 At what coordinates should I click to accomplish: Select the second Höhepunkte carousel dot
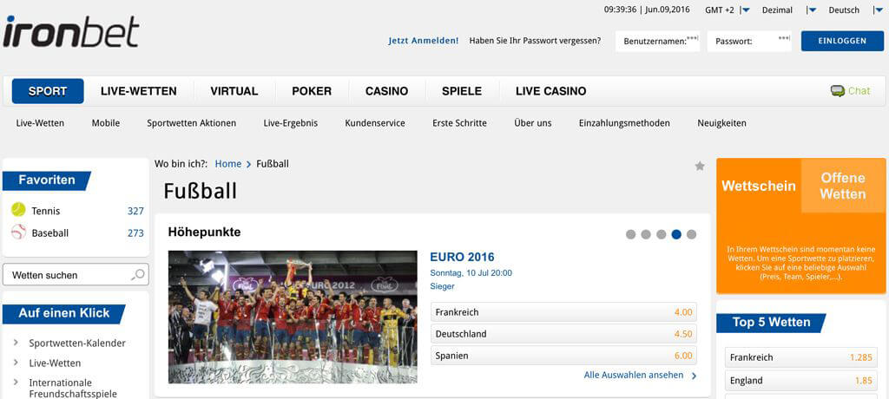pos(646,235)
